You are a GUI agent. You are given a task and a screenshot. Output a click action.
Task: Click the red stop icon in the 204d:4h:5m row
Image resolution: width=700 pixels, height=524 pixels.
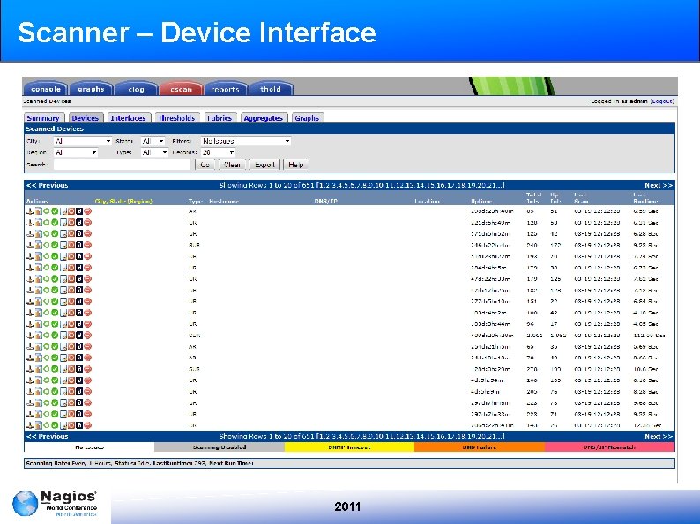87,268
